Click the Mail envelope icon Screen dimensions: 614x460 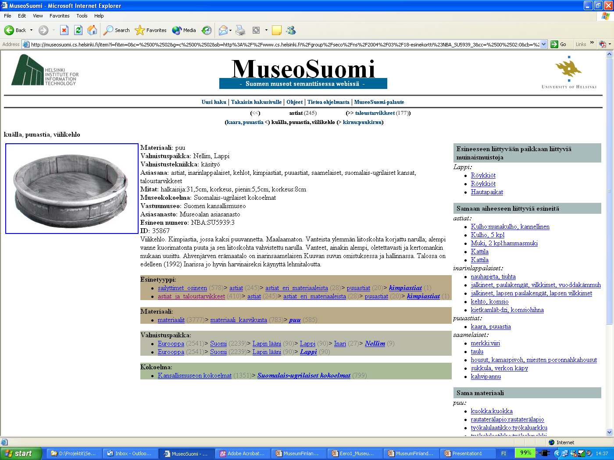click(223, 30)
